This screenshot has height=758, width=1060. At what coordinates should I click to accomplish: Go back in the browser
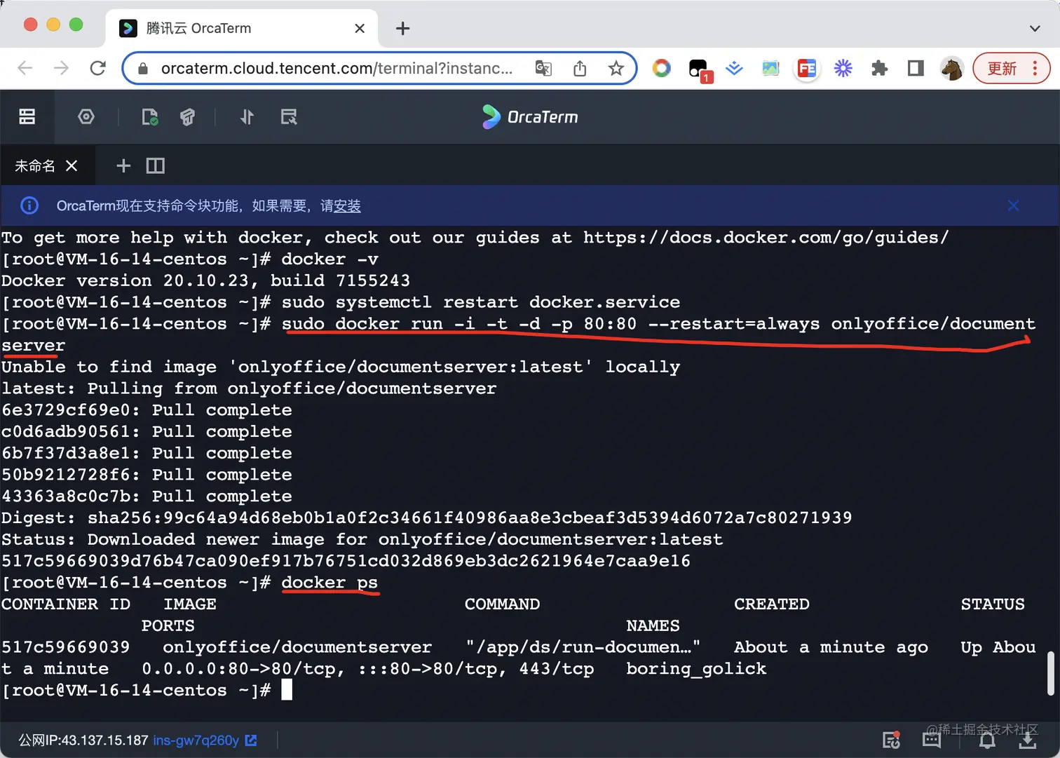25,68
